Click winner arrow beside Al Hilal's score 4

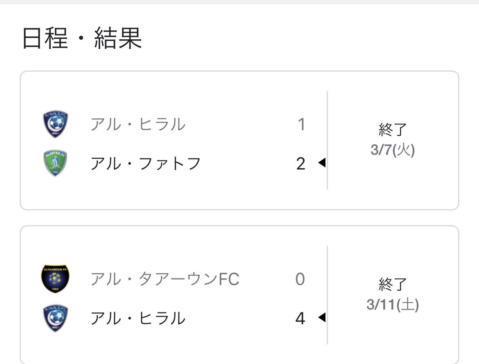pyautogui.click(x=322, y=317)
